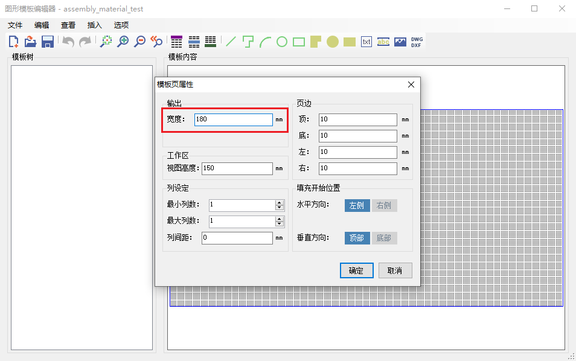The height and width of the screenshot is (361, 576).
Task: Click the 列间距 input field
Action: 237,238
